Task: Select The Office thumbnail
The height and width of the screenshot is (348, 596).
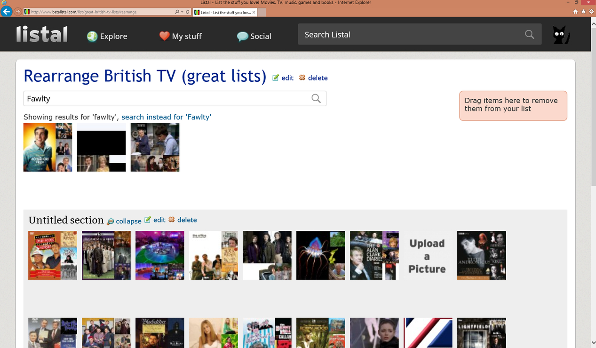Action: click(x=214, y=255)
